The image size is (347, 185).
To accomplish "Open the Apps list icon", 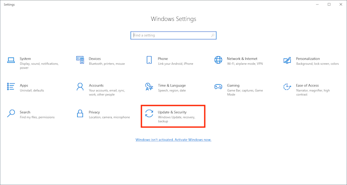I will [11, 86].
